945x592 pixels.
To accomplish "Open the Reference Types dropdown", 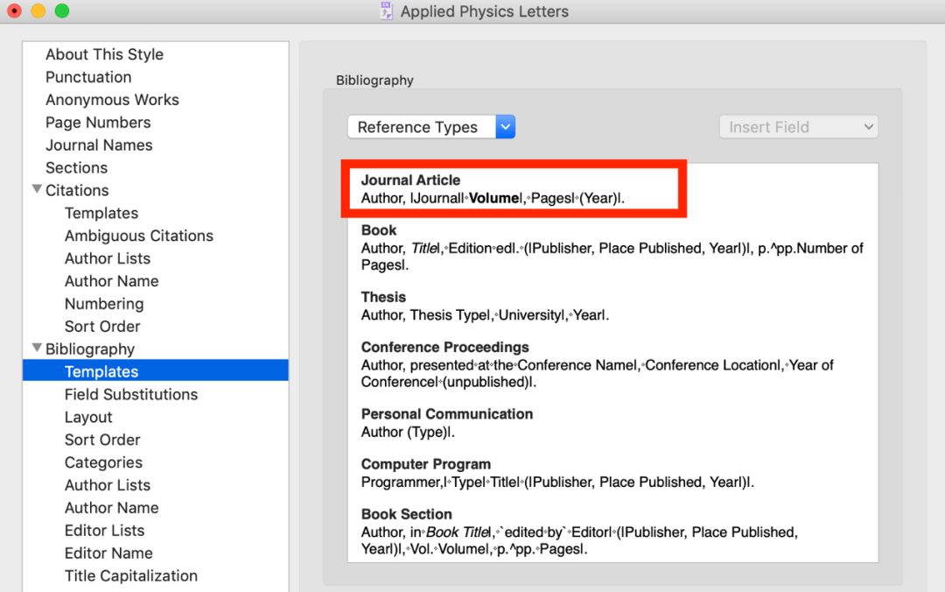I will (430, 127).
